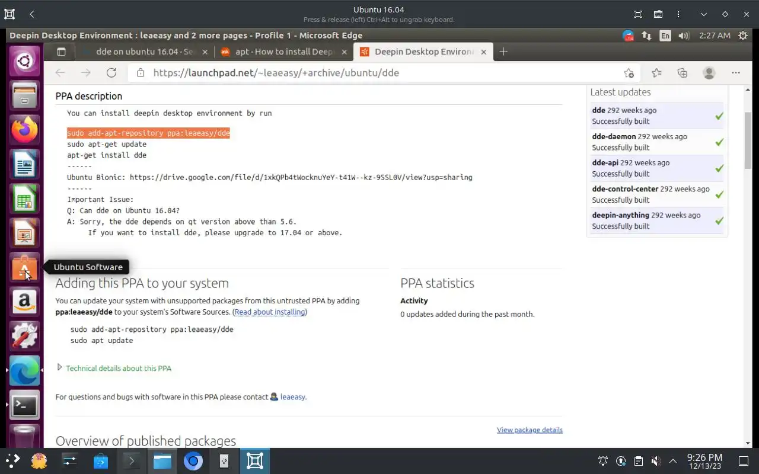Launch Firefox from the Ubuntu launcher
This screenshot has width=759, height=474.
[x=24, y=130]
